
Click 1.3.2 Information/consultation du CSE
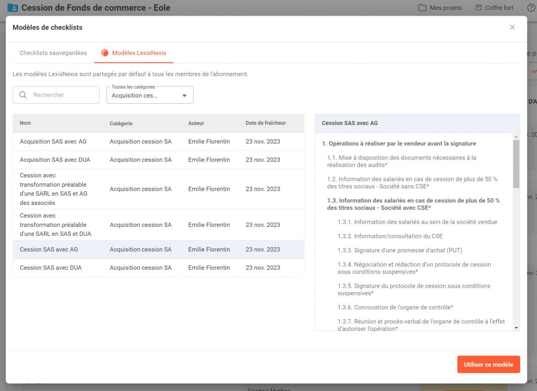click(390, 236)
